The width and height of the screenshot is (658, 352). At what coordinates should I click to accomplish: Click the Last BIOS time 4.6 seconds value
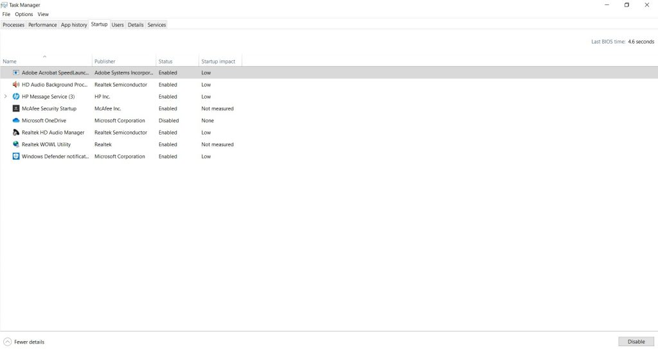[641, 42]
